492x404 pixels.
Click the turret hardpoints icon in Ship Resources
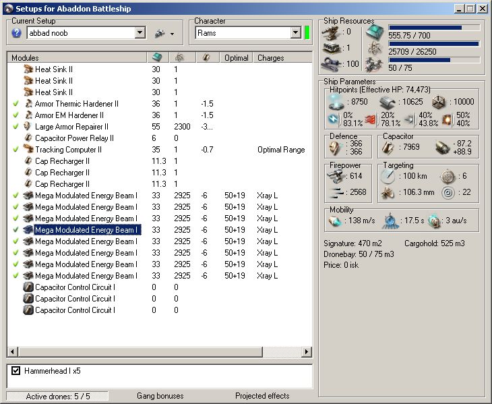[x=331, y=32]
